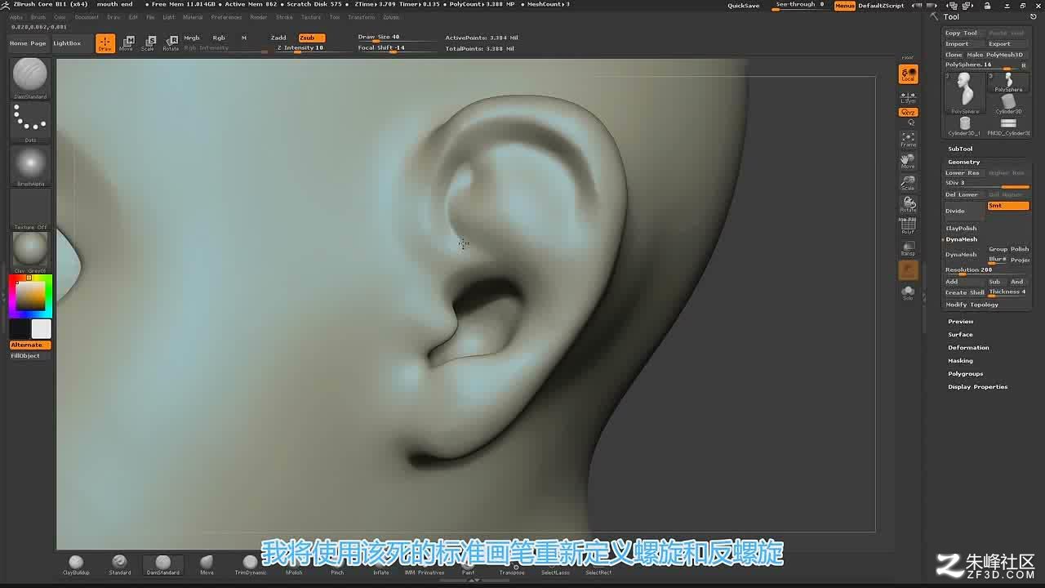Viewport: 1045px width, 588px height.
Task: Click the Scale canvas icon in right shelf
Action: [x=908, y=183]
